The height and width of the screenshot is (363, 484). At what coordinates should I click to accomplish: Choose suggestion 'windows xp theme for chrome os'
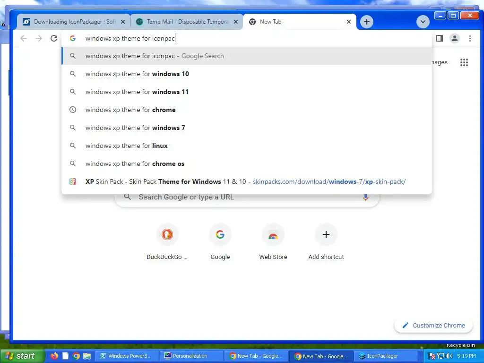[x=247, y=164]
